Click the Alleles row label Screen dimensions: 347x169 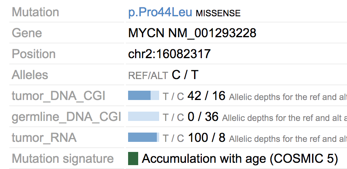30,75
